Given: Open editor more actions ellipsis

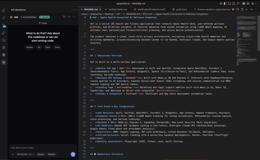Looking at the screenshot, I should point(256,9).
